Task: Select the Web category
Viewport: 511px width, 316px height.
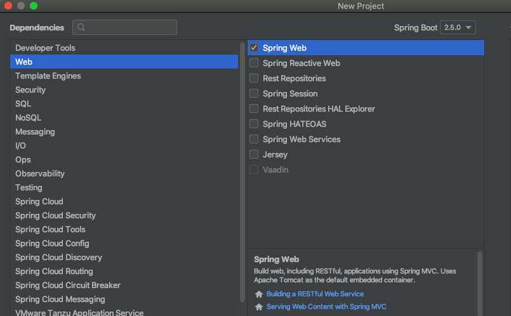Action: [x=124, y=62]
